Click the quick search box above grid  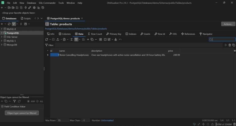[222, 39]
